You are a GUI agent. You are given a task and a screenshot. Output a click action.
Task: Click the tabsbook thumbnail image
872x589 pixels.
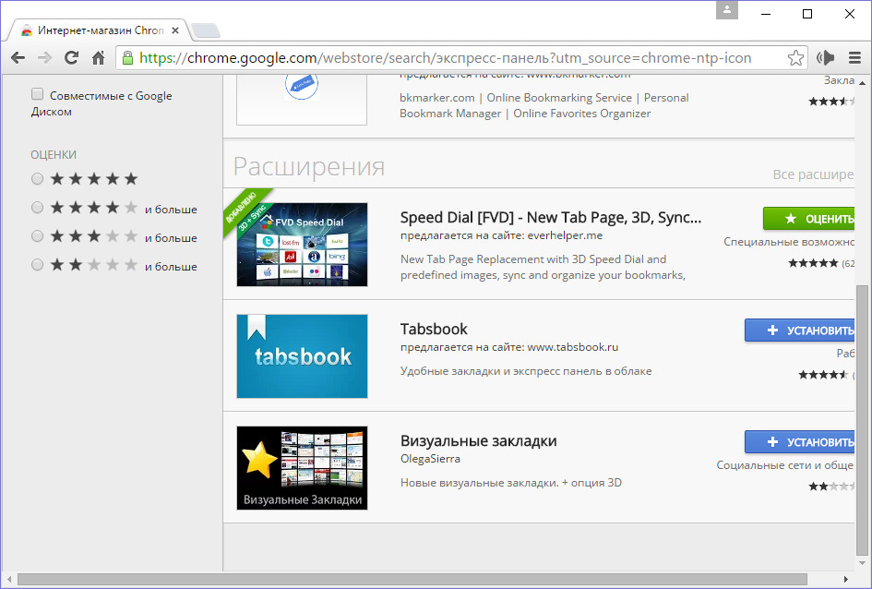[x=302, y=356]
